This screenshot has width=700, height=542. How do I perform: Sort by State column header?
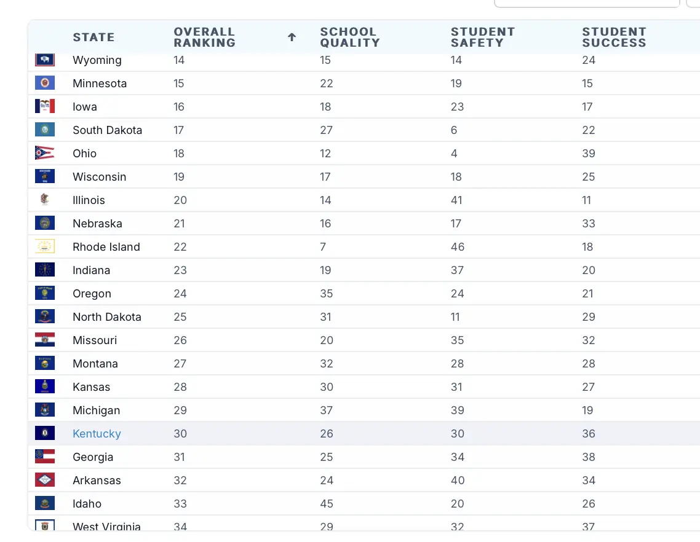pos(93,37)
